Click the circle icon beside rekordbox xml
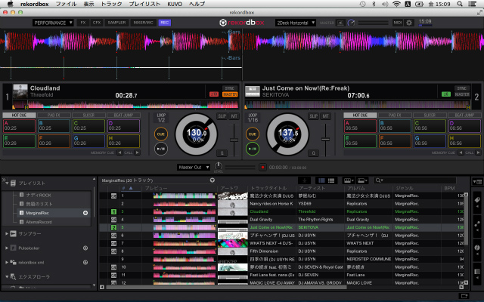This screenshot has width=484, height=302. tap(85, 263)
